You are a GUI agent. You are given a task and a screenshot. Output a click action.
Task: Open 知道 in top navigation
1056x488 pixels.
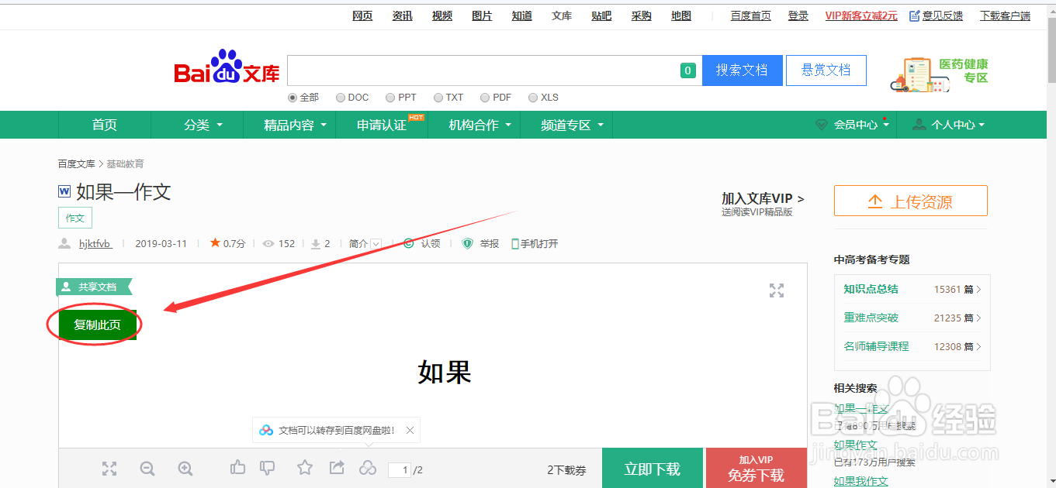pyautogui.click(x=522, y=15)
